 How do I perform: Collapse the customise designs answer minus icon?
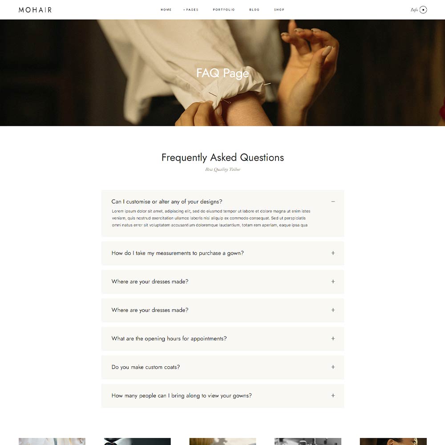coord(333,202)
